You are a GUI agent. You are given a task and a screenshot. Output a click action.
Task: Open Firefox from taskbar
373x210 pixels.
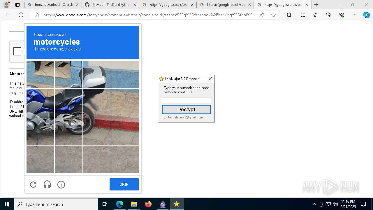tap(148, 204)
